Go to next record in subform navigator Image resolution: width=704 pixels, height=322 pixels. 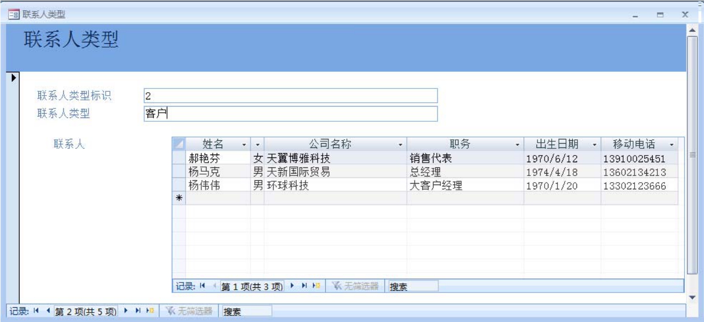[x=292, y=286]
